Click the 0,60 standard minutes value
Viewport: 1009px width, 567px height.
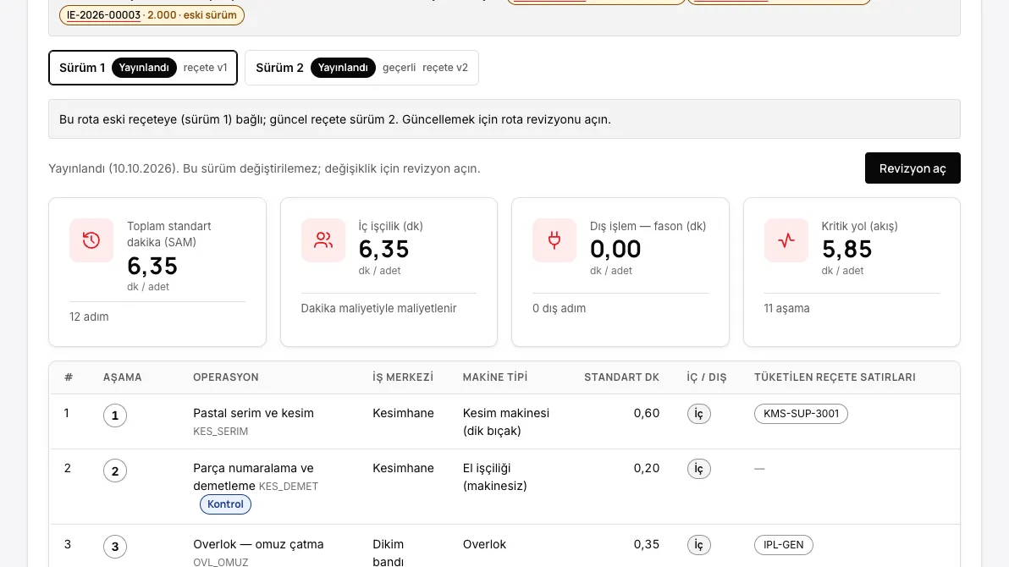coord(647,413)
